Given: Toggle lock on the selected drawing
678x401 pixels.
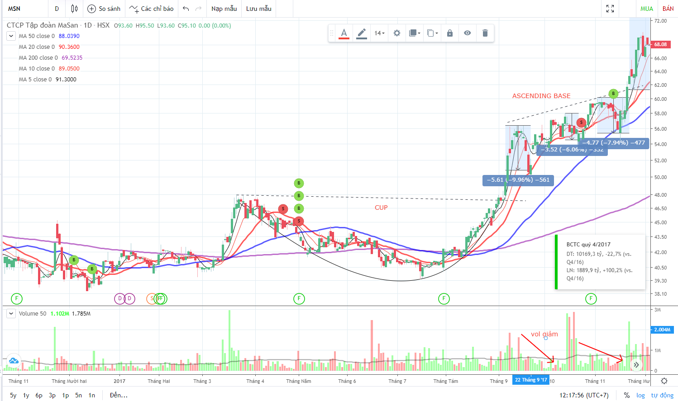Looking at the screenshot, I should tap(450, 33).
